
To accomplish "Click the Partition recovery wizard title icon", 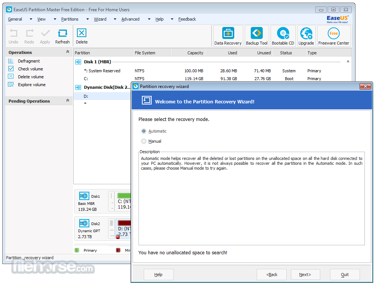I will pyautogui.click(x=136, y=87).
